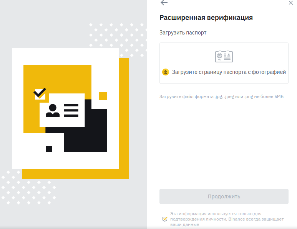This screenshot has width=297, height=229.
Task: Click the file format hint about 5МБ
Action: pyautogui.click(x=221, y=97)
